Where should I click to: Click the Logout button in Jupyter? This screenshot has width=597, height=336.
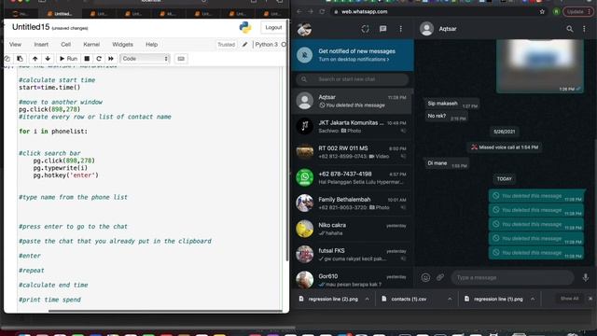point(273,27)
